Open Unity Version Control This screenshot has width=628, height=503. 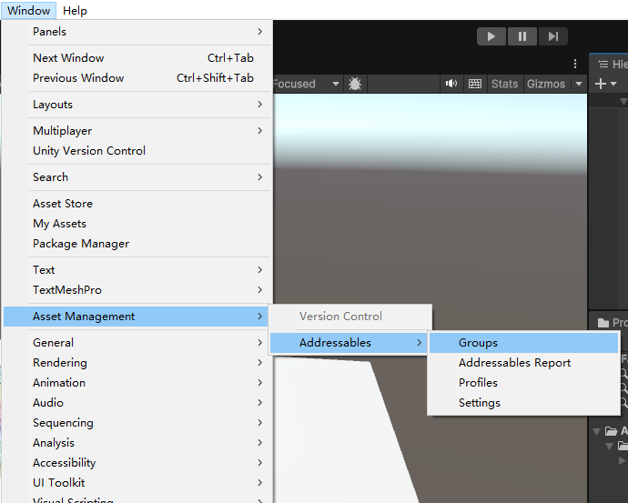point(137,151)
